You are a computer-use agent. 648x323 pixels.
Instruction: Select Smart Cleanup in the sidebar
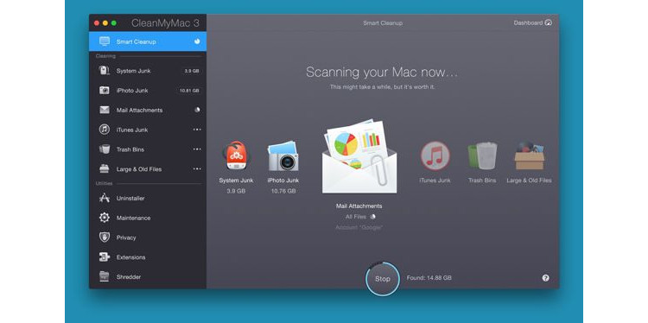(148, 41)
